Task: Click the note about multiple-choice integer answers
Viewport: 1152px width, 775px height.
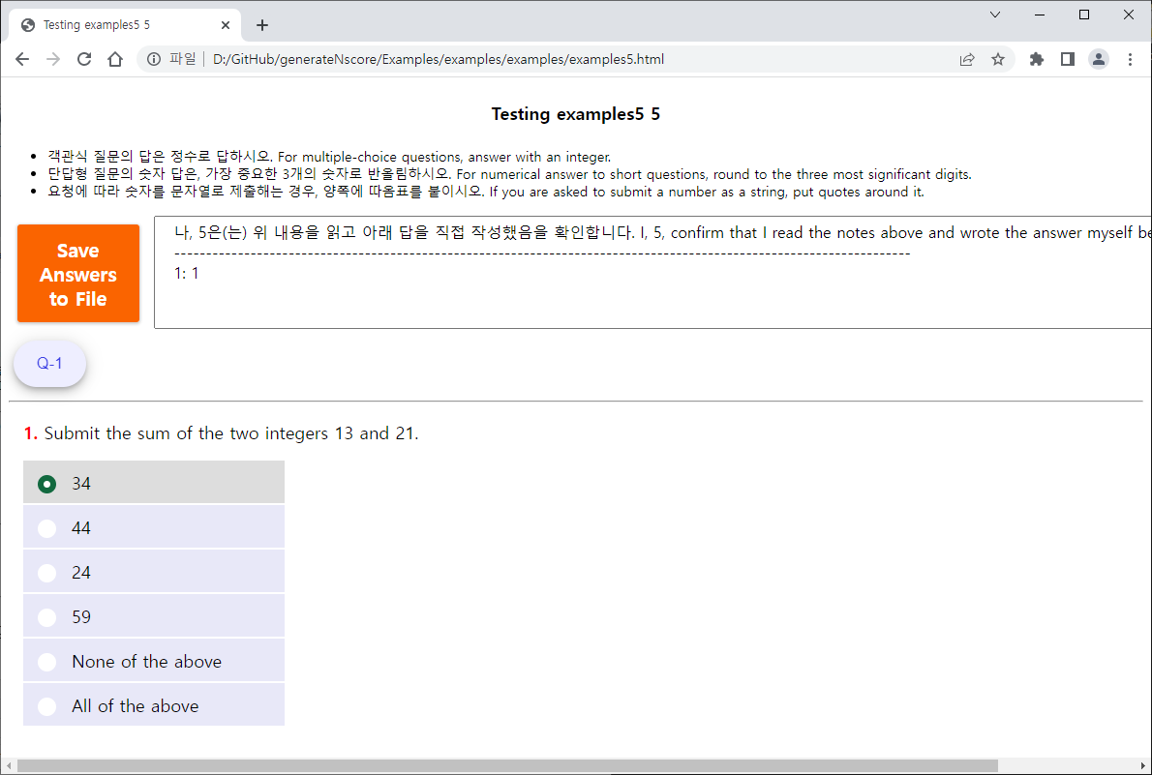Action: [329, 157]
